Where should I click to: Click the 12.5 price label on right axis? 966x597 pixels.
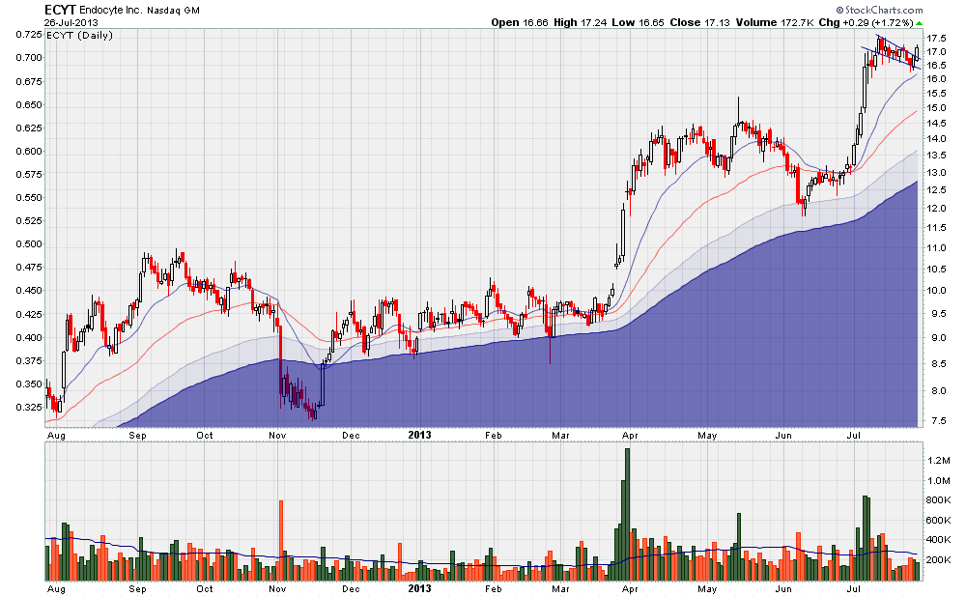(936, 190)
